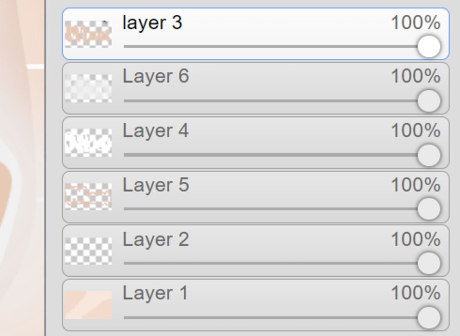Select the Layer 5 name text
The image size is (460, 336).
coord(156,185)
